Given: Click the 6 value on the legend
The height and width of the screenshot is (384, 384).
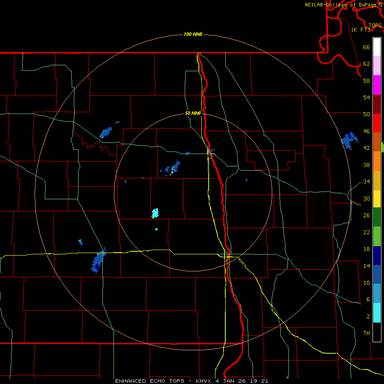Looking at the screenshot, I should click(368, 299).
